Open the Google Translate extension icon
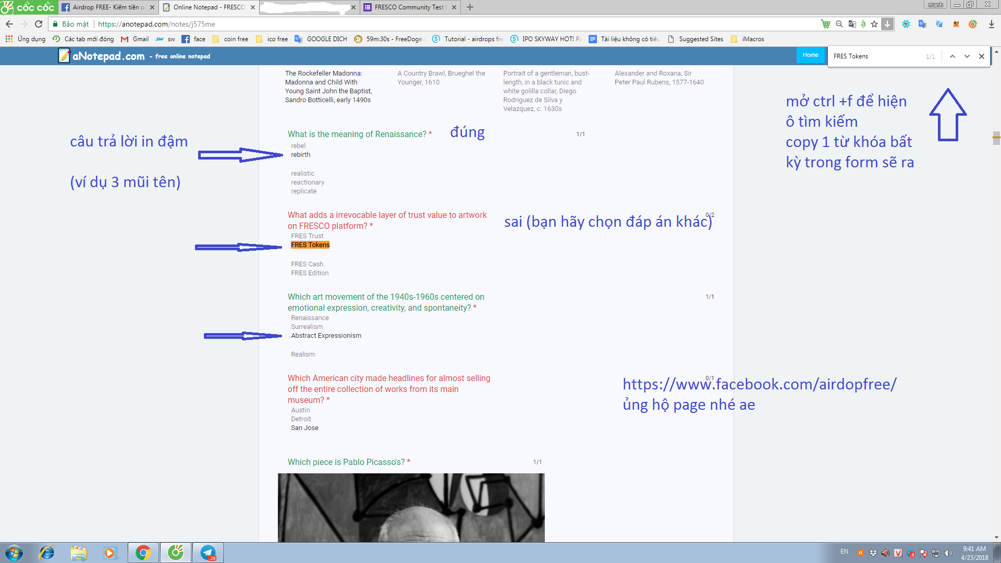Viewport: 1001px width, 563px height. click(922, 24)
